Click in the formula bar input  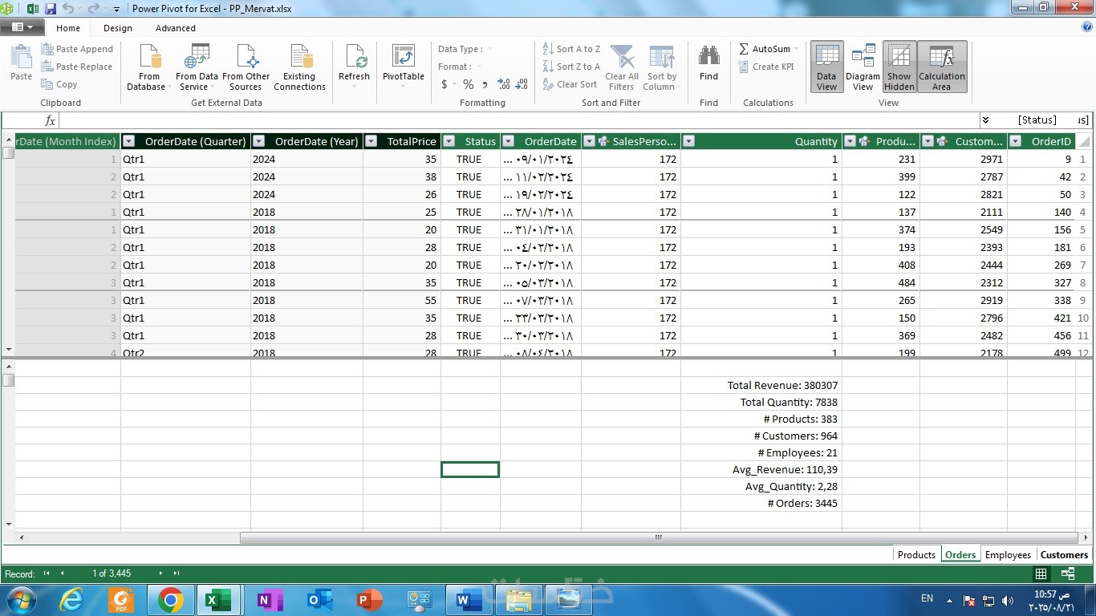click(x=518, y=120)
